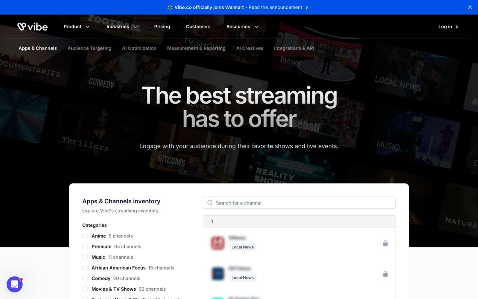Switch to AI Creatives tab
This screenshot has width=478, height=299.
(x=250, y=48)
